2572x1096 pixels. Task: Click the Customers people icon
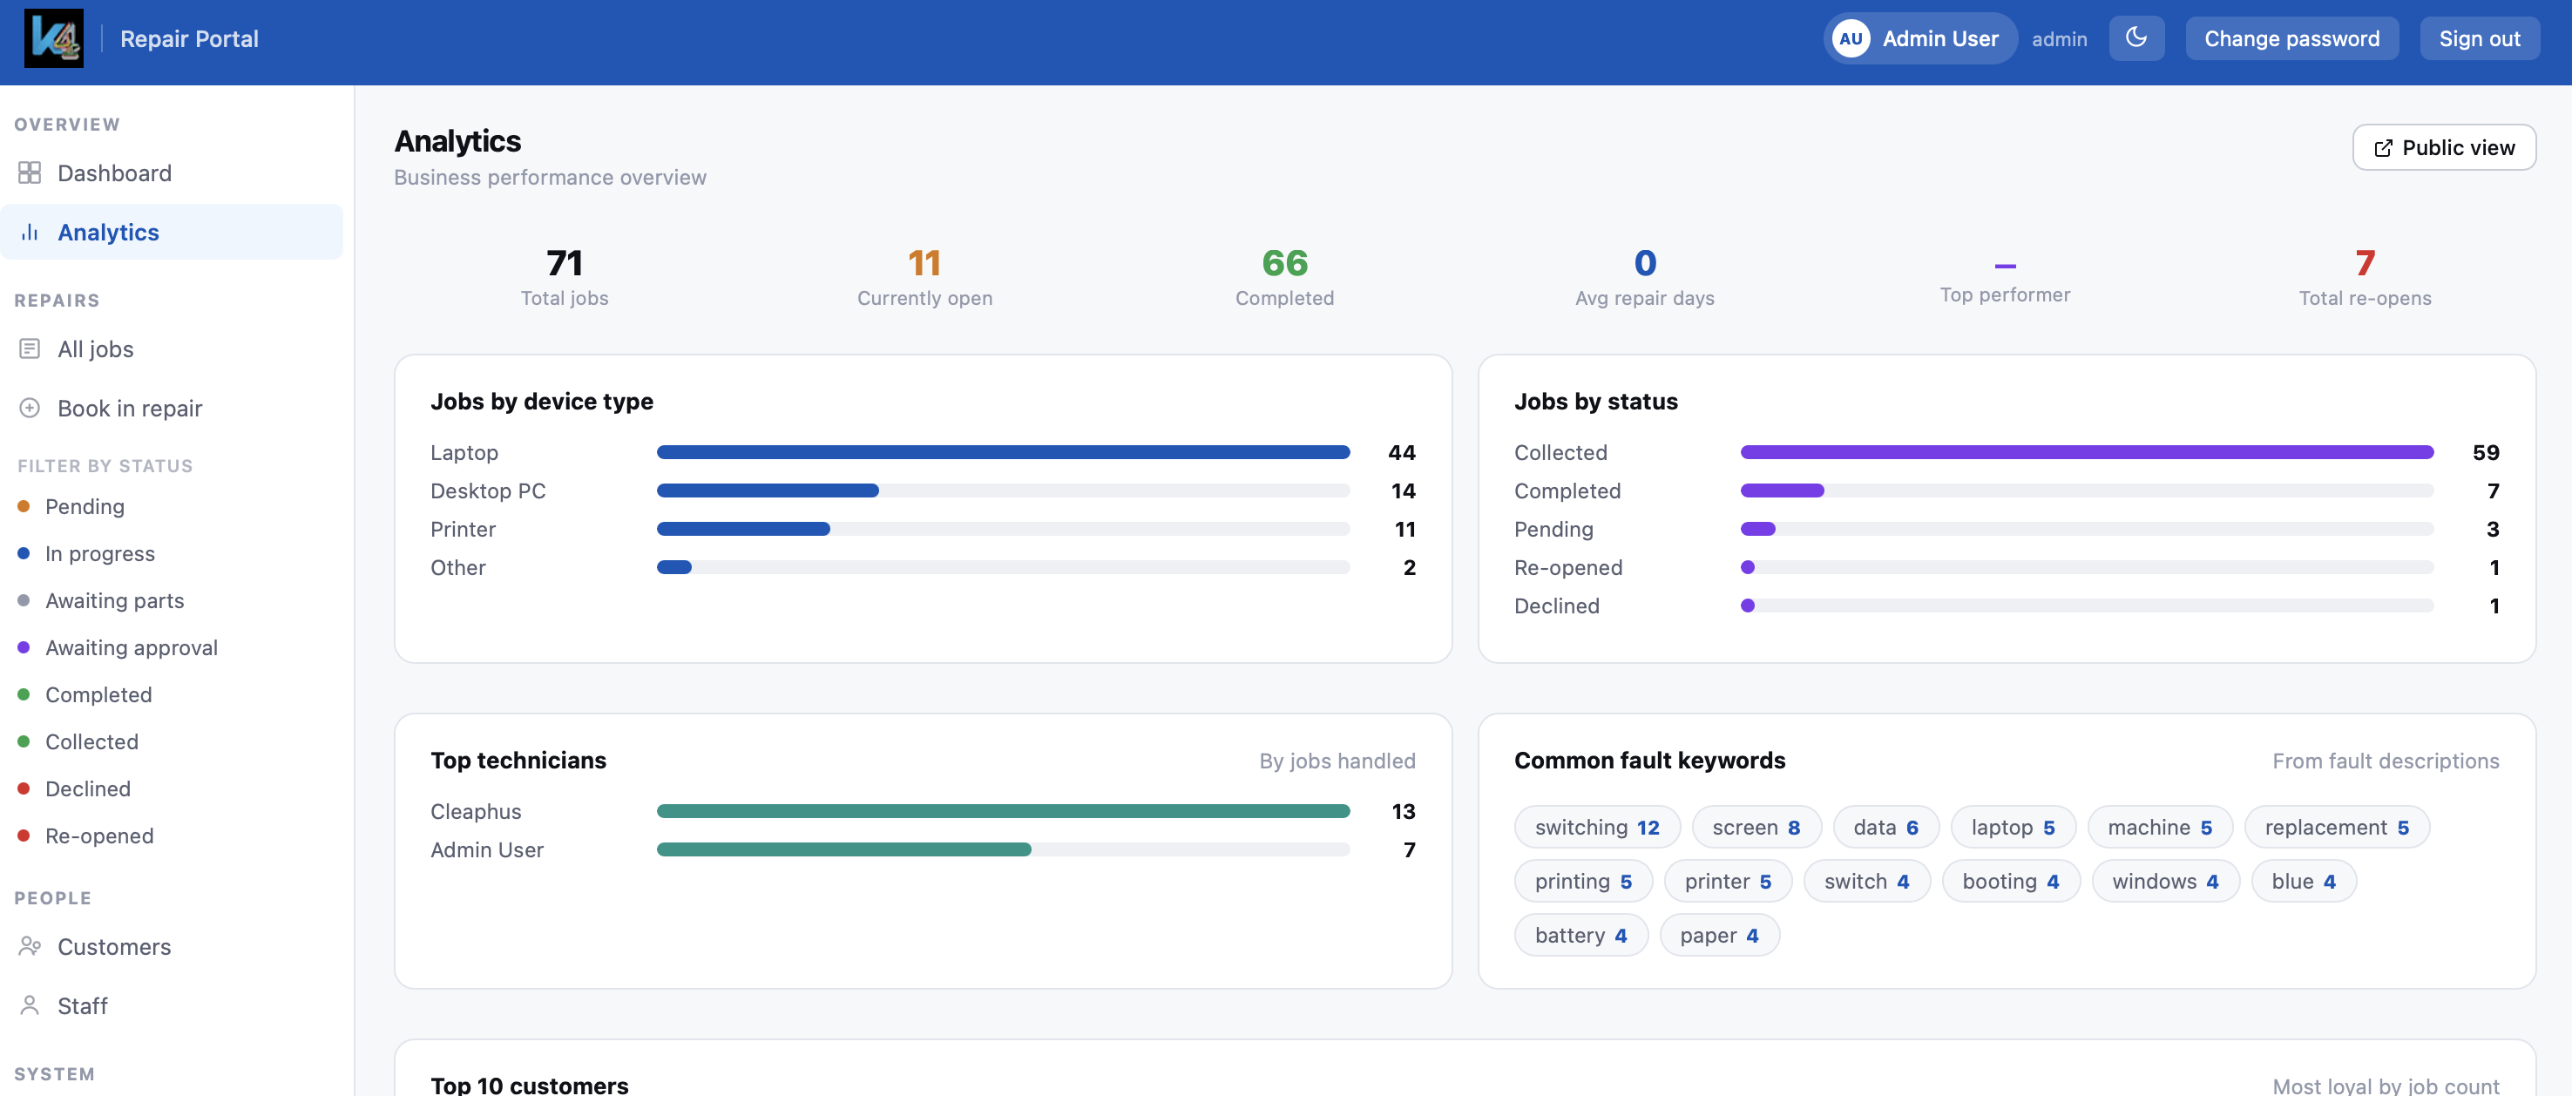30,945
